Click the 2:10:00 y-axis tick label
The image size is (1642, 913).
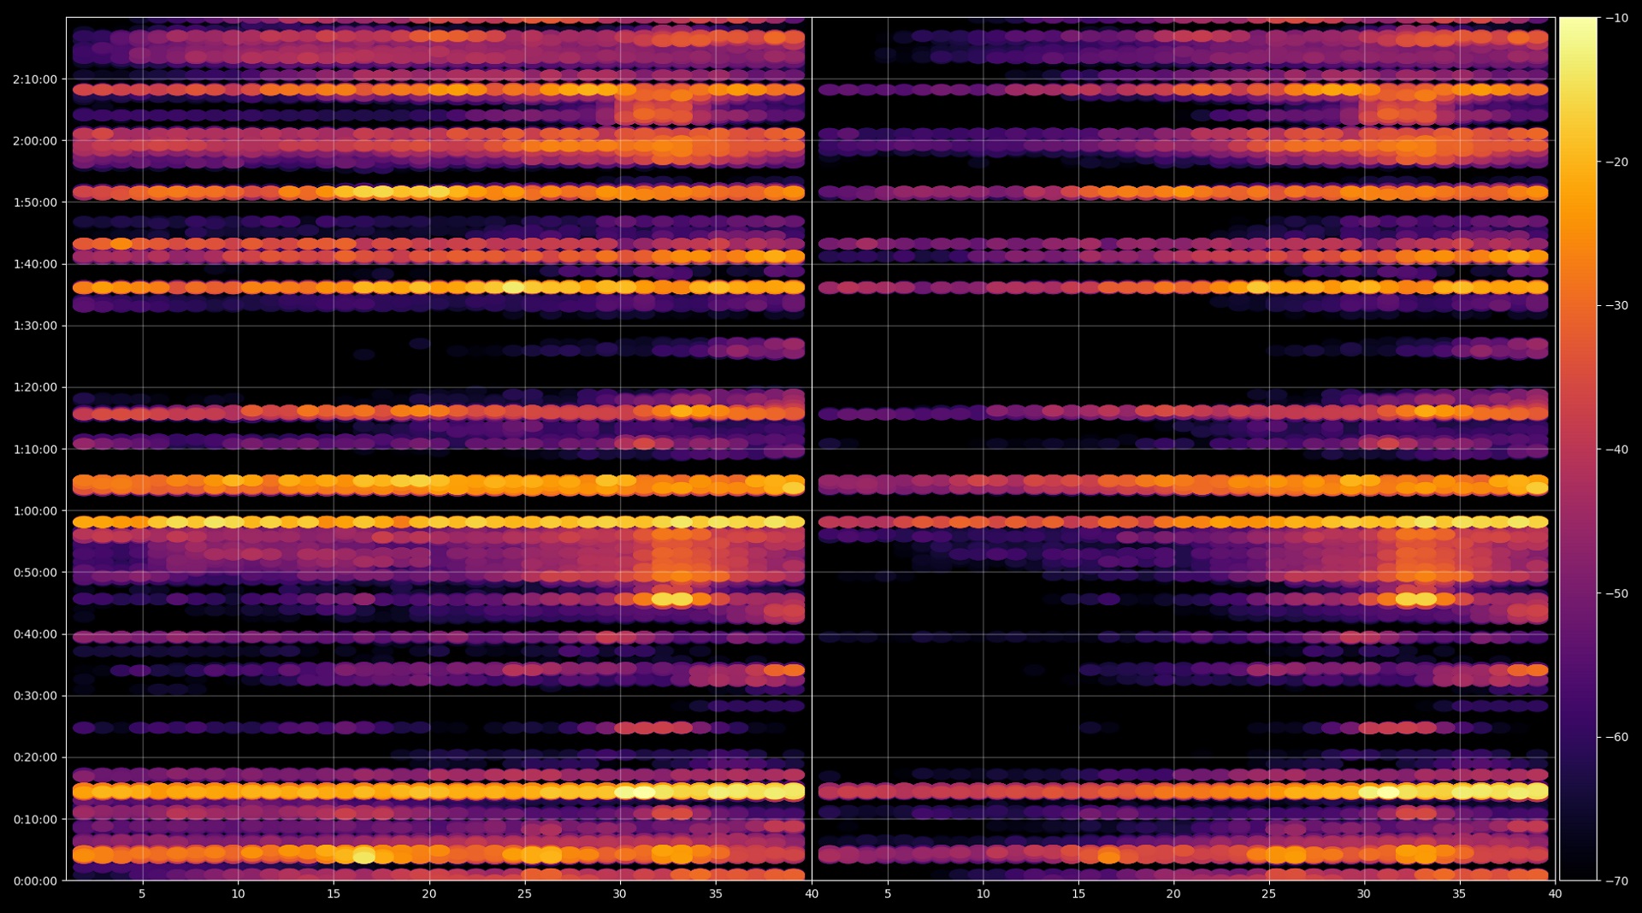point(35,80)
